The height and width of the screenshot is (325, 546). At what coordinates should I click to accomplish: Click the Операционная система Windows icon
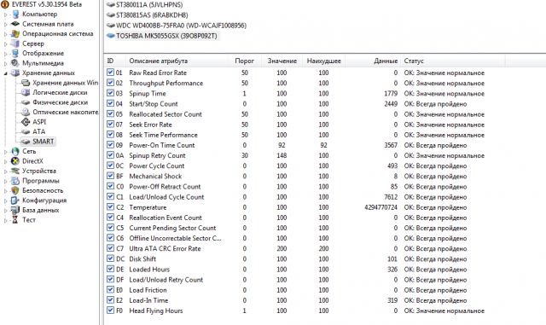15,34
